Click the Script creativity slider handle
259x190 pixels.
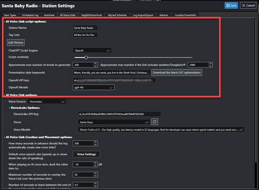click(86, 57)
